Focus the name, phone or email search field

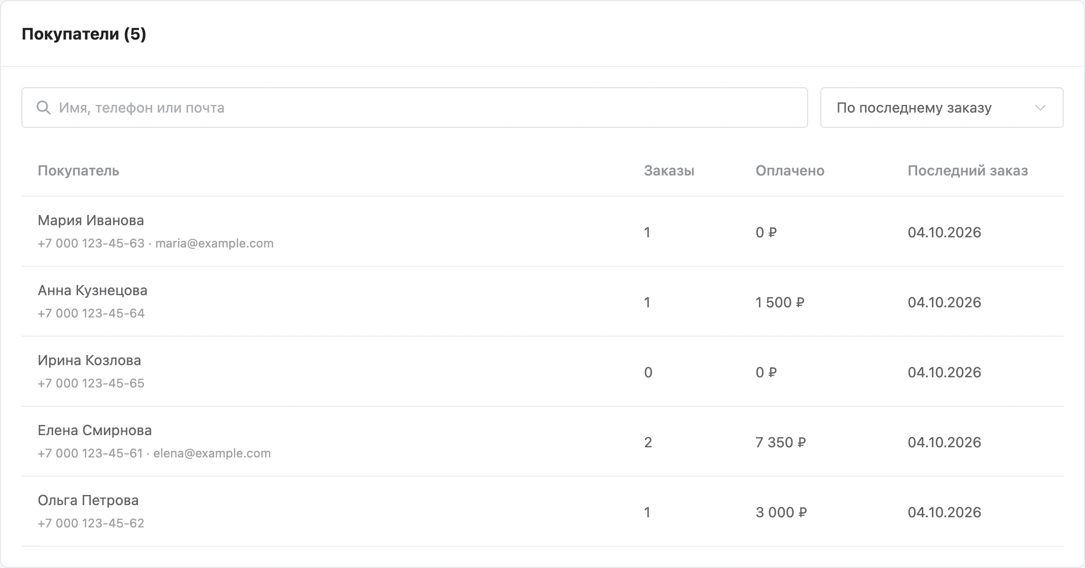[414, 108]
